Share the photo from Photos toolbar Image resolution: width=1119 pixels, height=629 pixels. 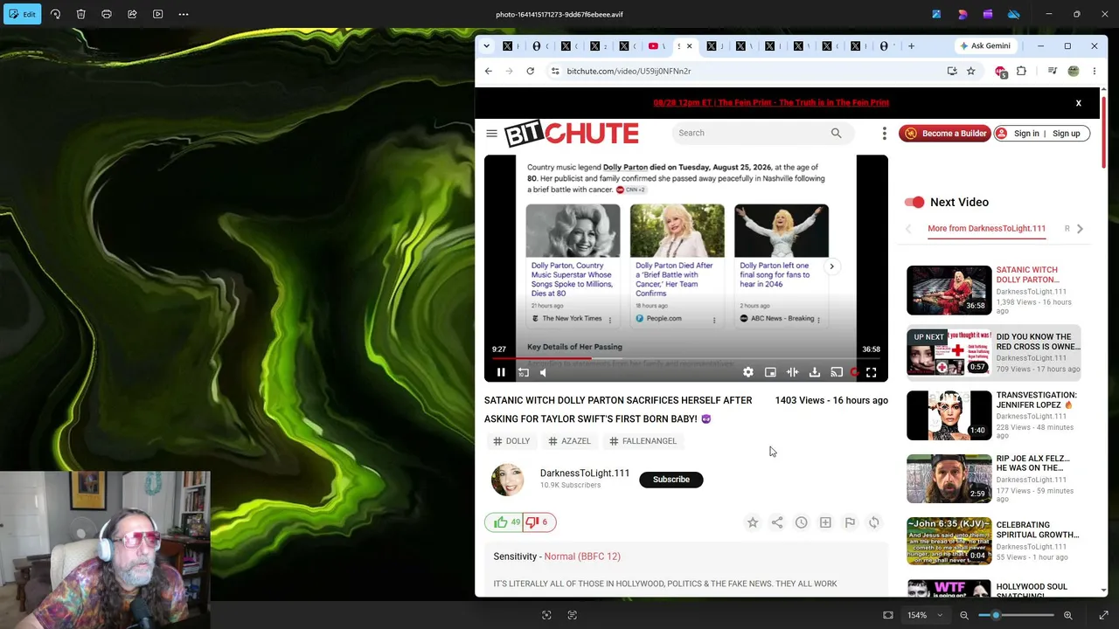tap(132, 14)
